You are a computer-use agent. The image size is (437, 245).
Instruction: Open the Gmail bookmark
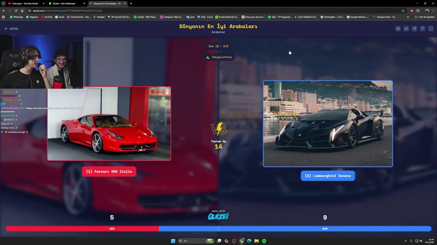(60, 17)
